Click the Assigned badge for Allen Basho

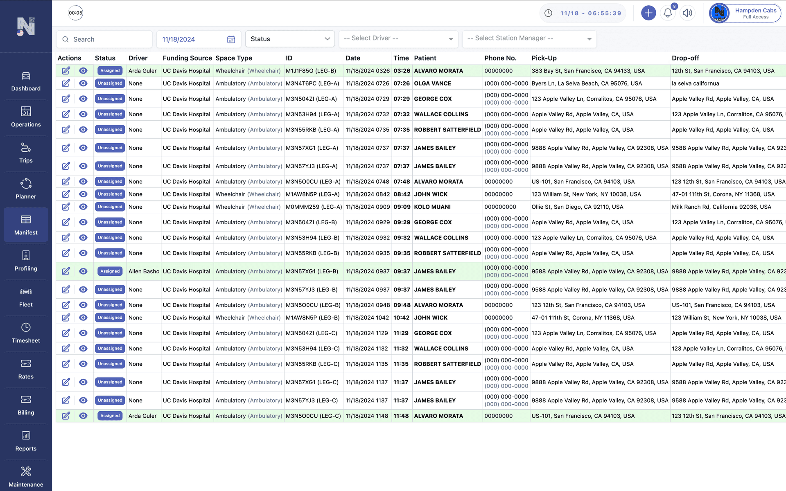[x=110, y=271]
